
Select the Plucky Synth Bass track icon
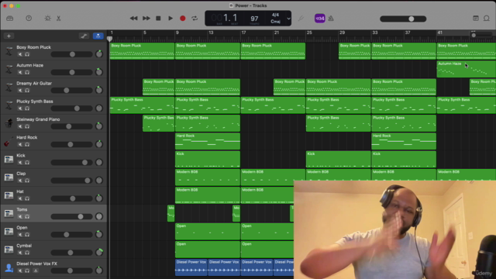click(x=9, y=105)
